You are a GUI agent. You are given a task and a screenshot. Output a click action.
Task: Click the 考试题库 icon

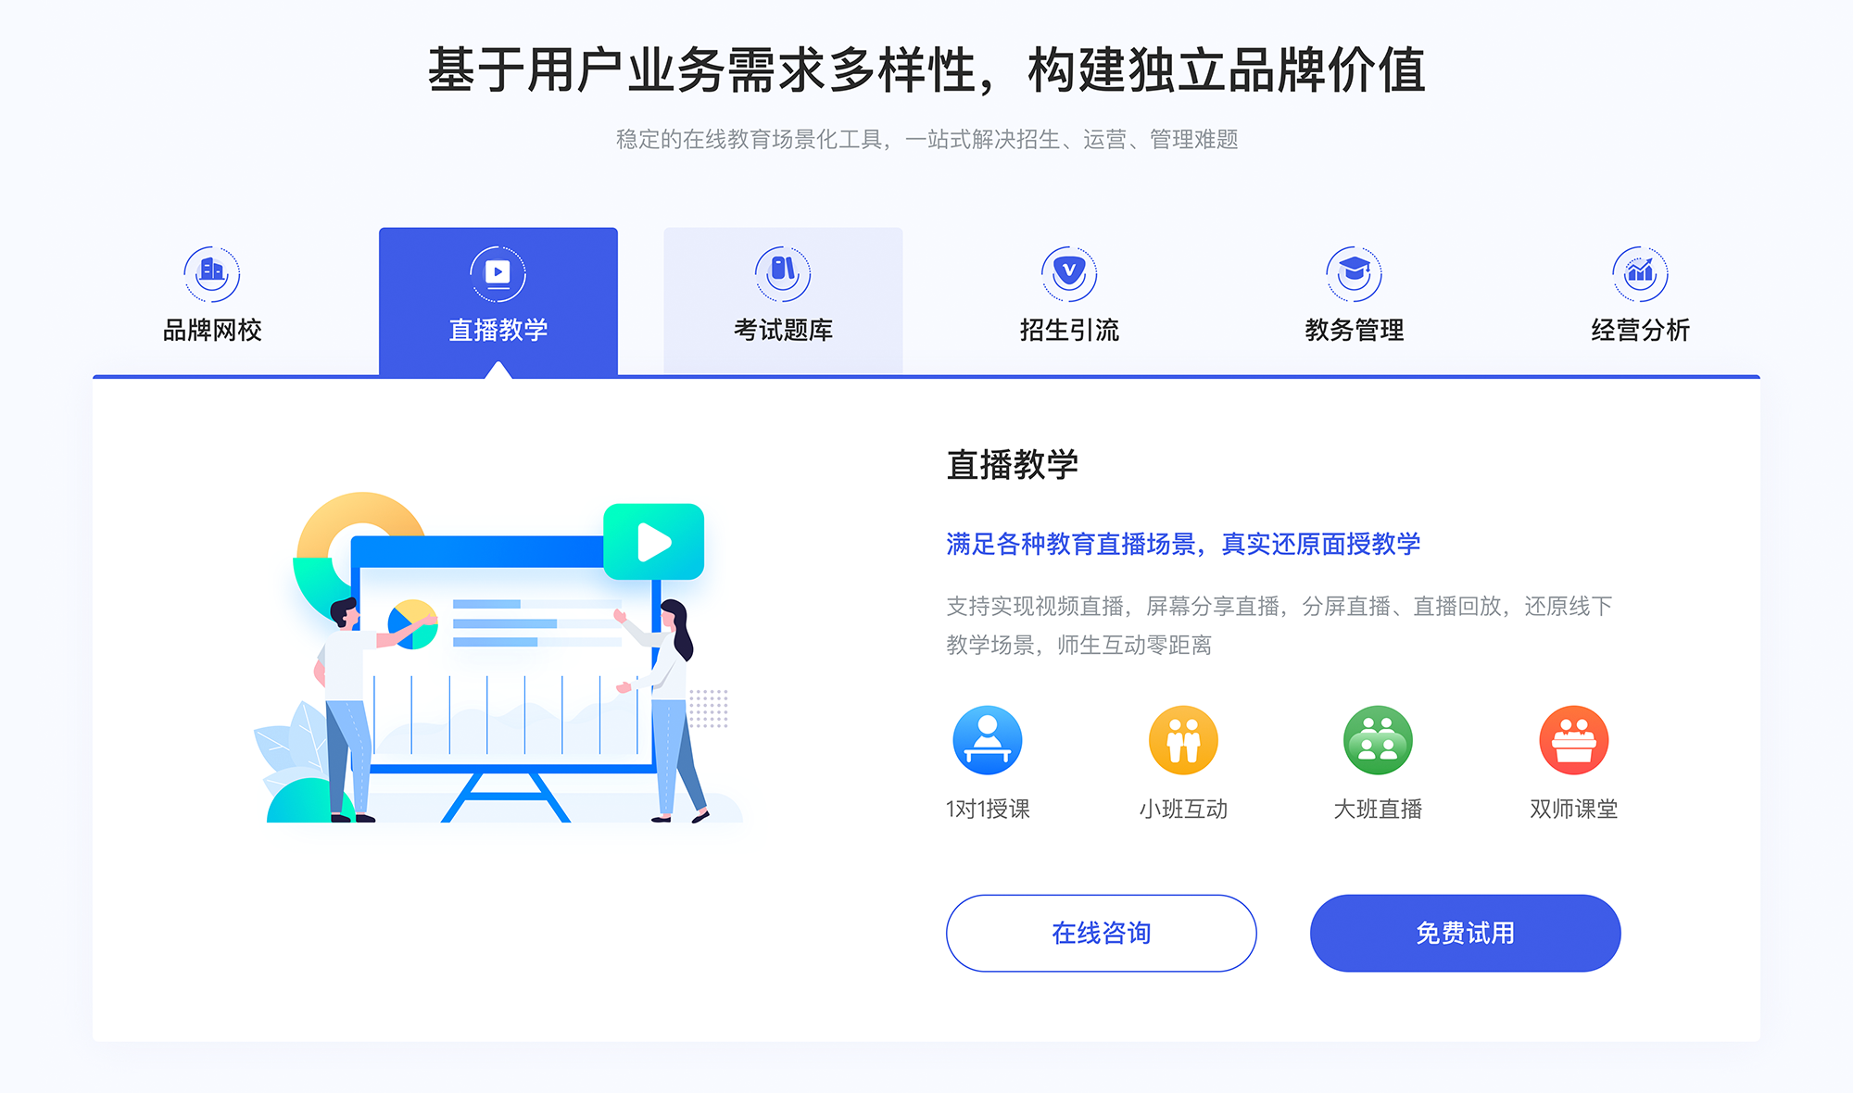[782, 260]
